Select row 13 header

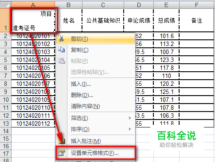pos(6,123)
